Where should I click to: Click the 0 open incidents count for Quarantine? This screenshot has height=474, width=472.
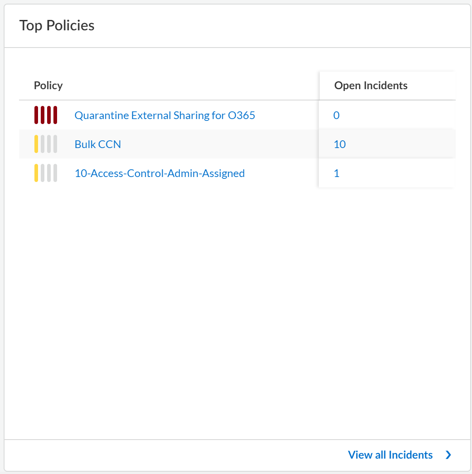pyautogui.click(x=336, y=115)
